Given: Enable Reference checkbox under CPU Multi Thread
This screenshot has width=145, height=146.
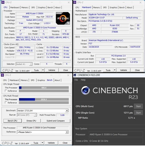Looking at the screenshot, I should (x=6, y=103).
